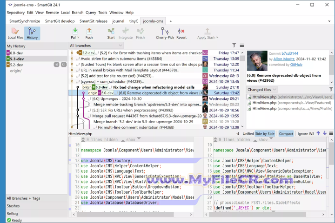Select the 5.3-dev branch in My History
This screenshot has width=335, height=223.
(37, 59)
